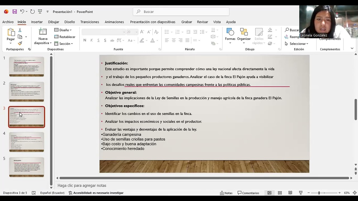Open the Fuente dialog launcher
Viewport: 358px width, 201px height.
pos(160,49)
